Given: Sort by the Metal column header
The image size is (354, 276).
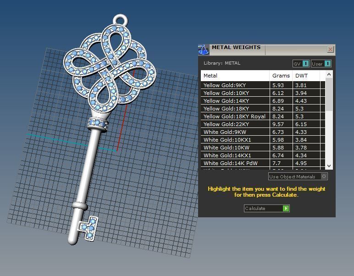Looking at the screenshot, I should coord(235,76).
